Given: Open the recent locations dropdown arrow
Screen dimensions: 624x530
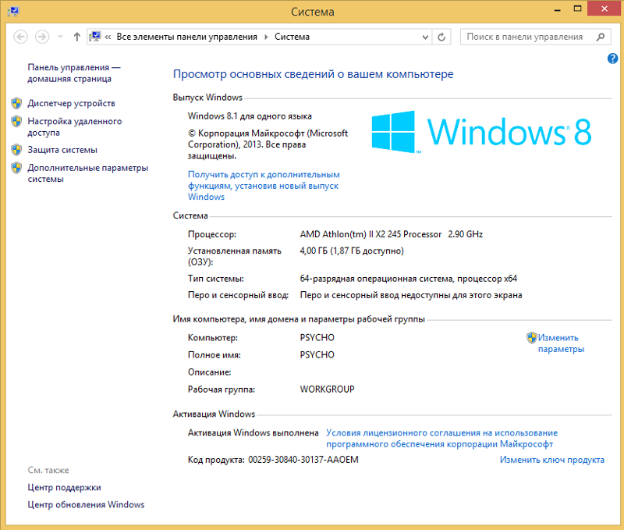Looking at the screenshot, I should click(x=60, y=37).
